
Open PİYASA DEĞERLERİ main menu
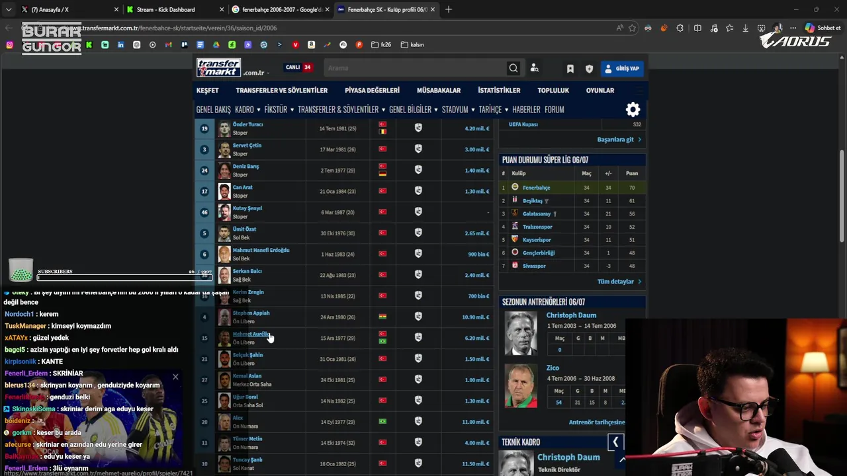coord(372,91)
